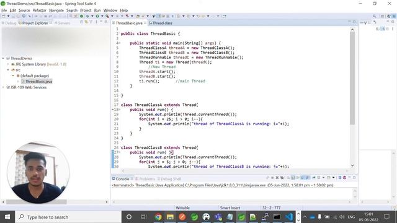Screen dimensions: 397x223
Task: Open the Run button dropdown arrow
Action: pos(102,16)
